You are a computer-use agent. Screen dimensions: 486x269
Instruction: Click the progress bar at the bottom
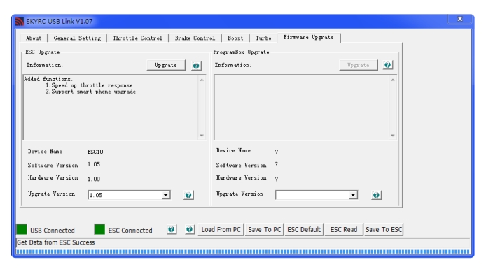[243, 252]
